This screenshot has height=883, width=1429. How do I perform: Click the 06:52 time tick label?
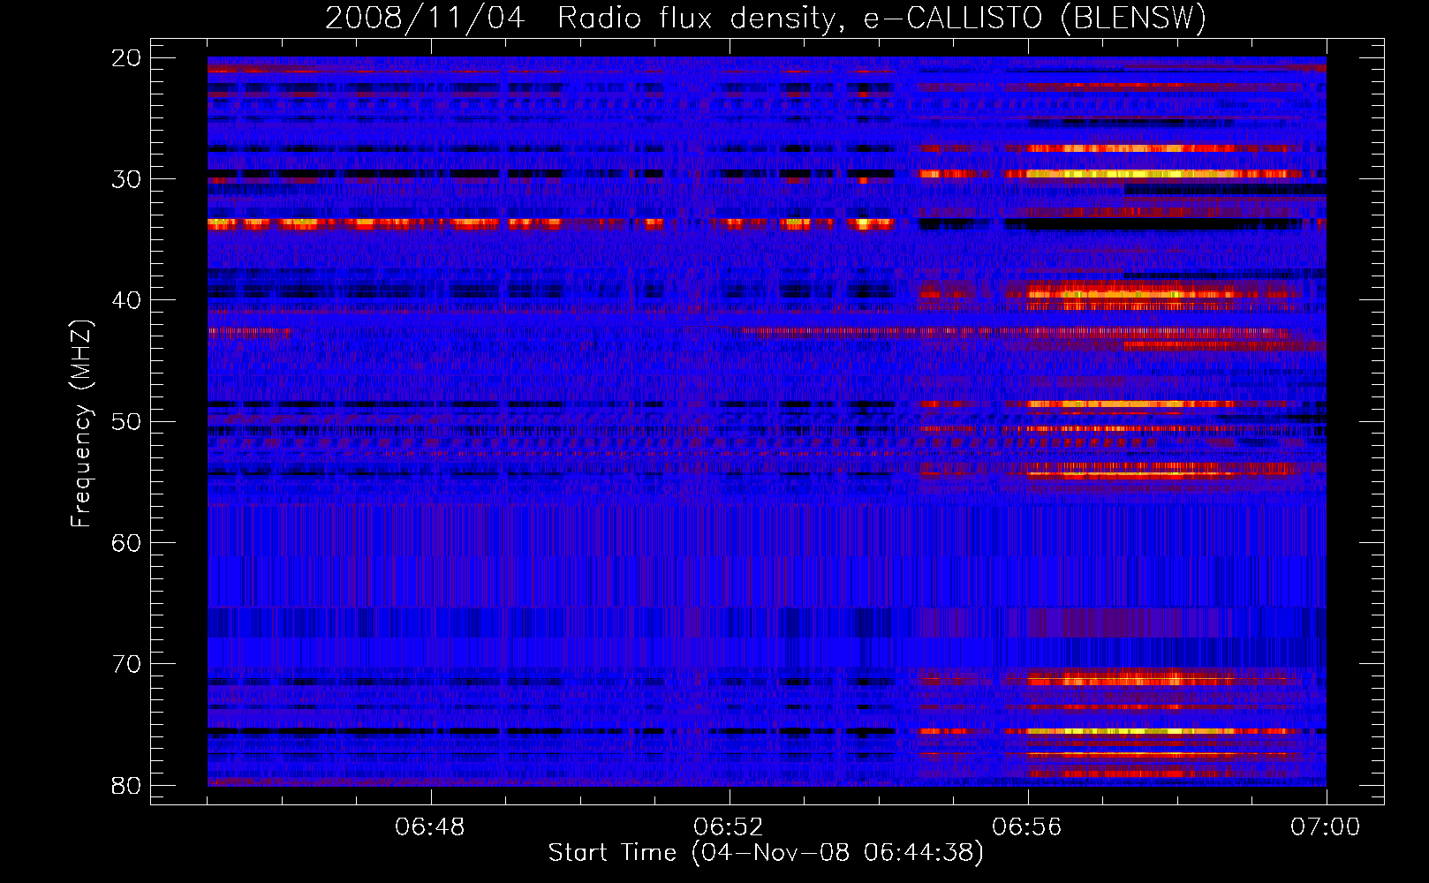click(730, 827)
